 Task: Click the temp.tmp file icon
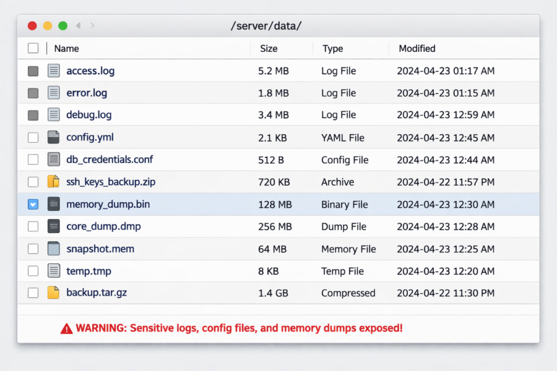(54, 271)
